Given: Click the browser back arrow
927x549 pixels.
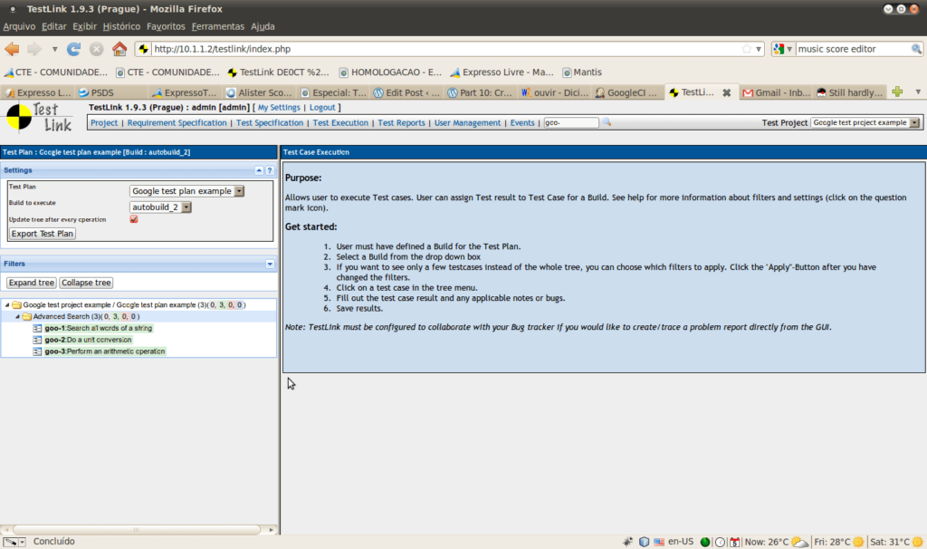Looking at the screenshot, I should point(12,49).
